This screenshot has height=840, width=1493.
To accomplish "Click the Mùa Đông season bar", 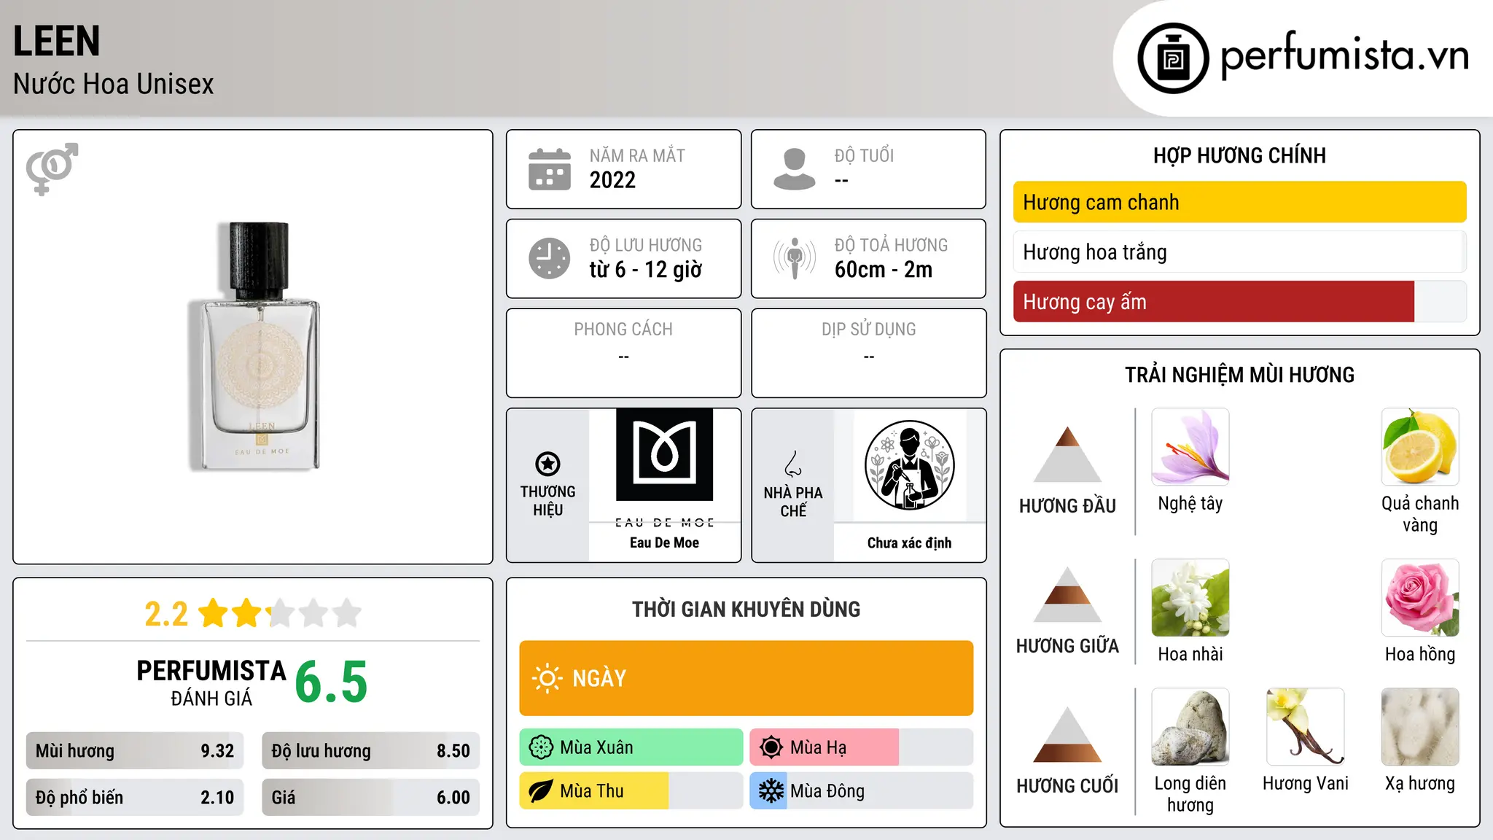I will (x=861, y=791).
